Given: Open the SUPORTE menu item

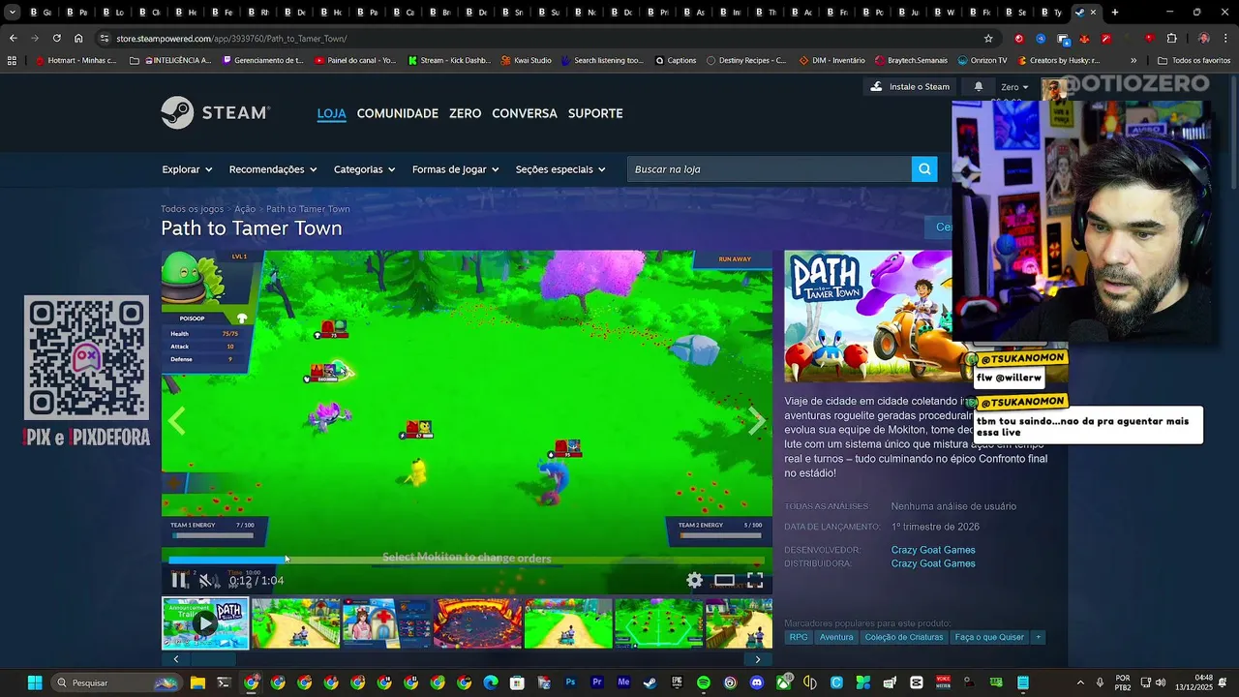Looking at the screenshot, I should click(x=595, y=113).
